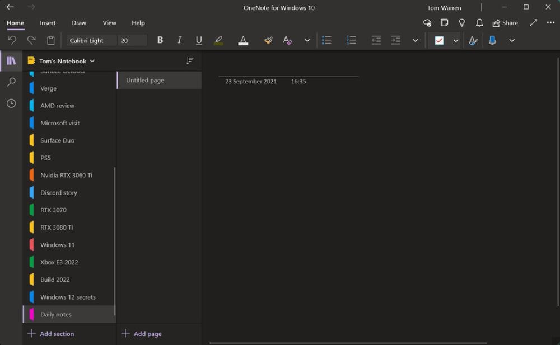Viewport: 560px width, 345px height.
Task: Open recent notes clock icon
Action: tap(11, 103)
